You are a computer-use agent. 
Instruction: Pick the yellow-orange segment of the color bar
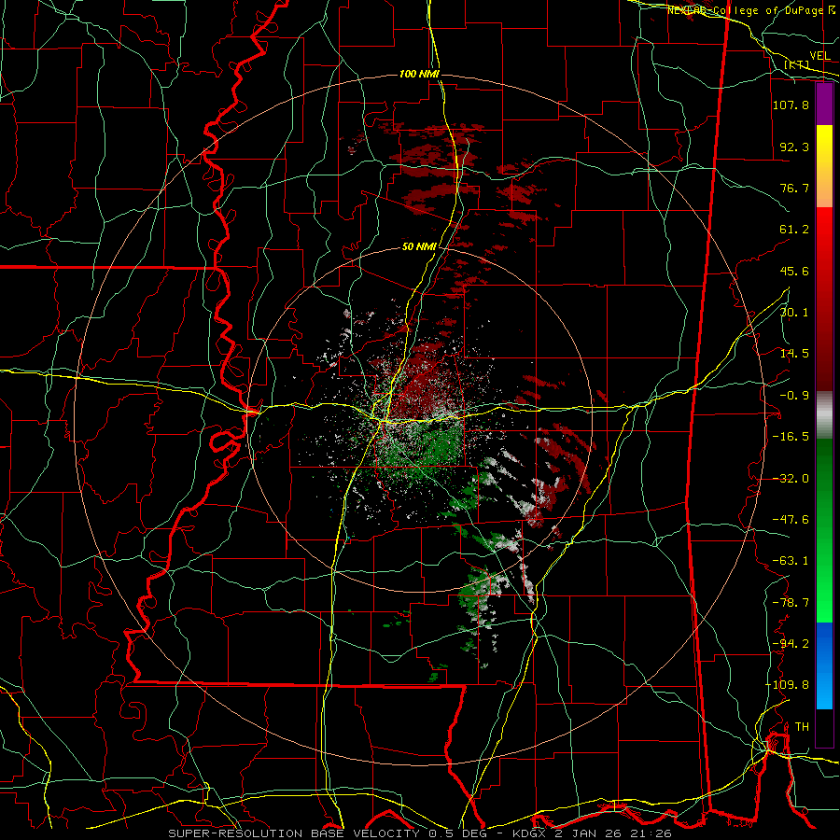824,167
